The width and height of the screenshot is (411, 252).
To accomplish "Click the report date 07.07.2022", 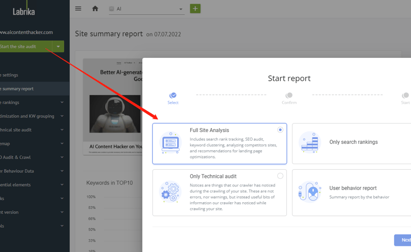I will tap(167, 34).
